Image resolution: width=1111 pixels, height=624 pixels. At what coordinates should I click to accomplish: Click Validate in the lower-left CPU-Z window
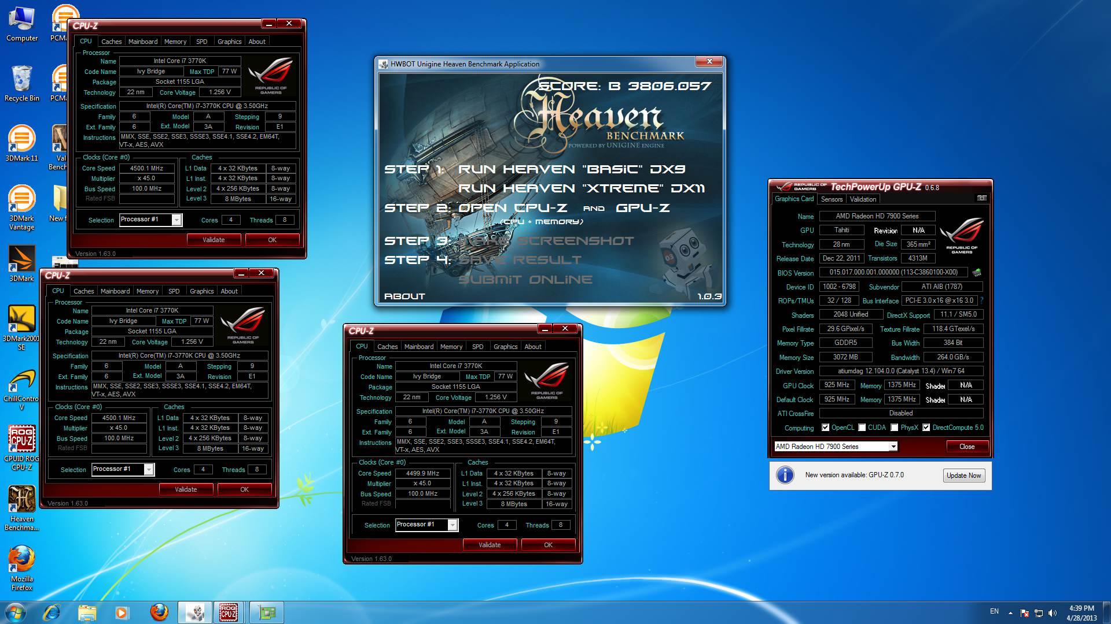point(186,489)
